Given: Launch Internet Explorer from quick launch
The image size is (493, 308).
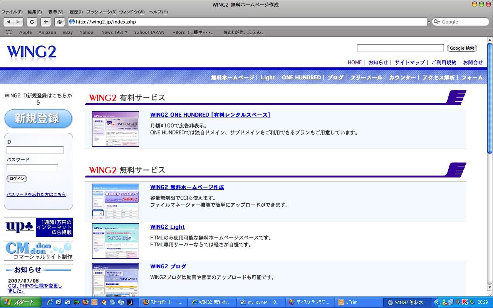Looking at the screenshot, I should pos(50,302).
